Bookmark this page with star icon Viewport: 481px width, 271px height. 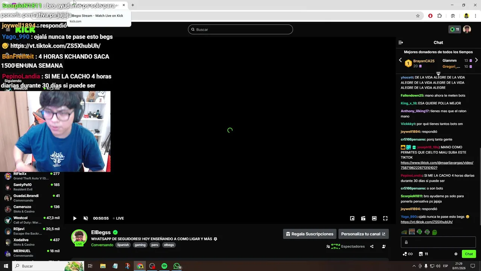tap(417, 16)
